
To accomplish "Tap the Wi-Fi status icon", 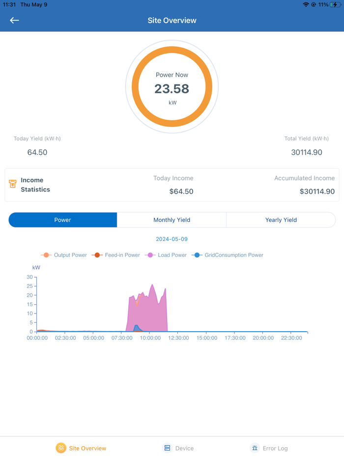I will [x=306, y=5].
